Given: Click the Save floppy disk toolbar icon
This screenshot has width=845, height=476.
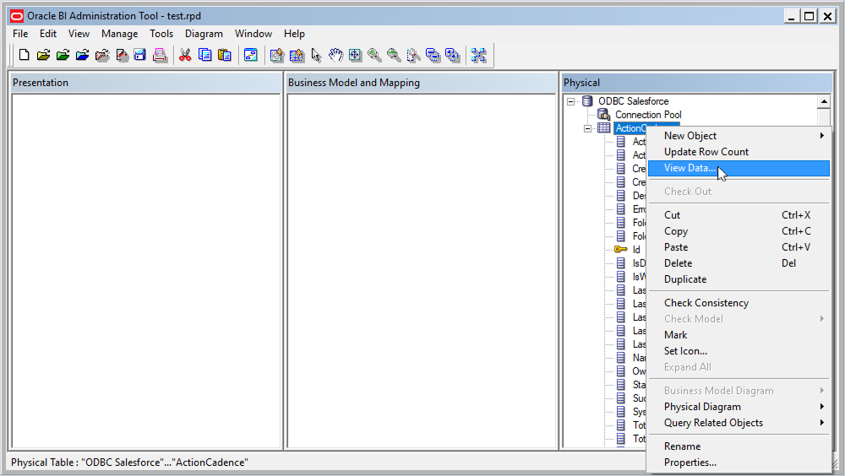Looking at the screenshot, I should [x=140, y=55].
